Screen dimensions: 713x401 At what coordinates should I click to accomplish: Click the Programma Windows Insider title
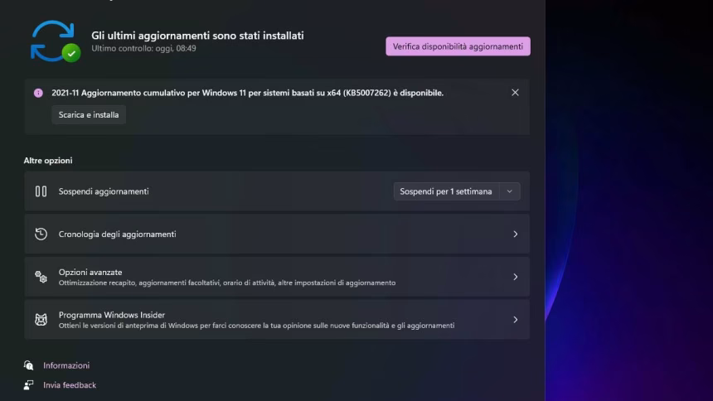[x=112, y=315]
